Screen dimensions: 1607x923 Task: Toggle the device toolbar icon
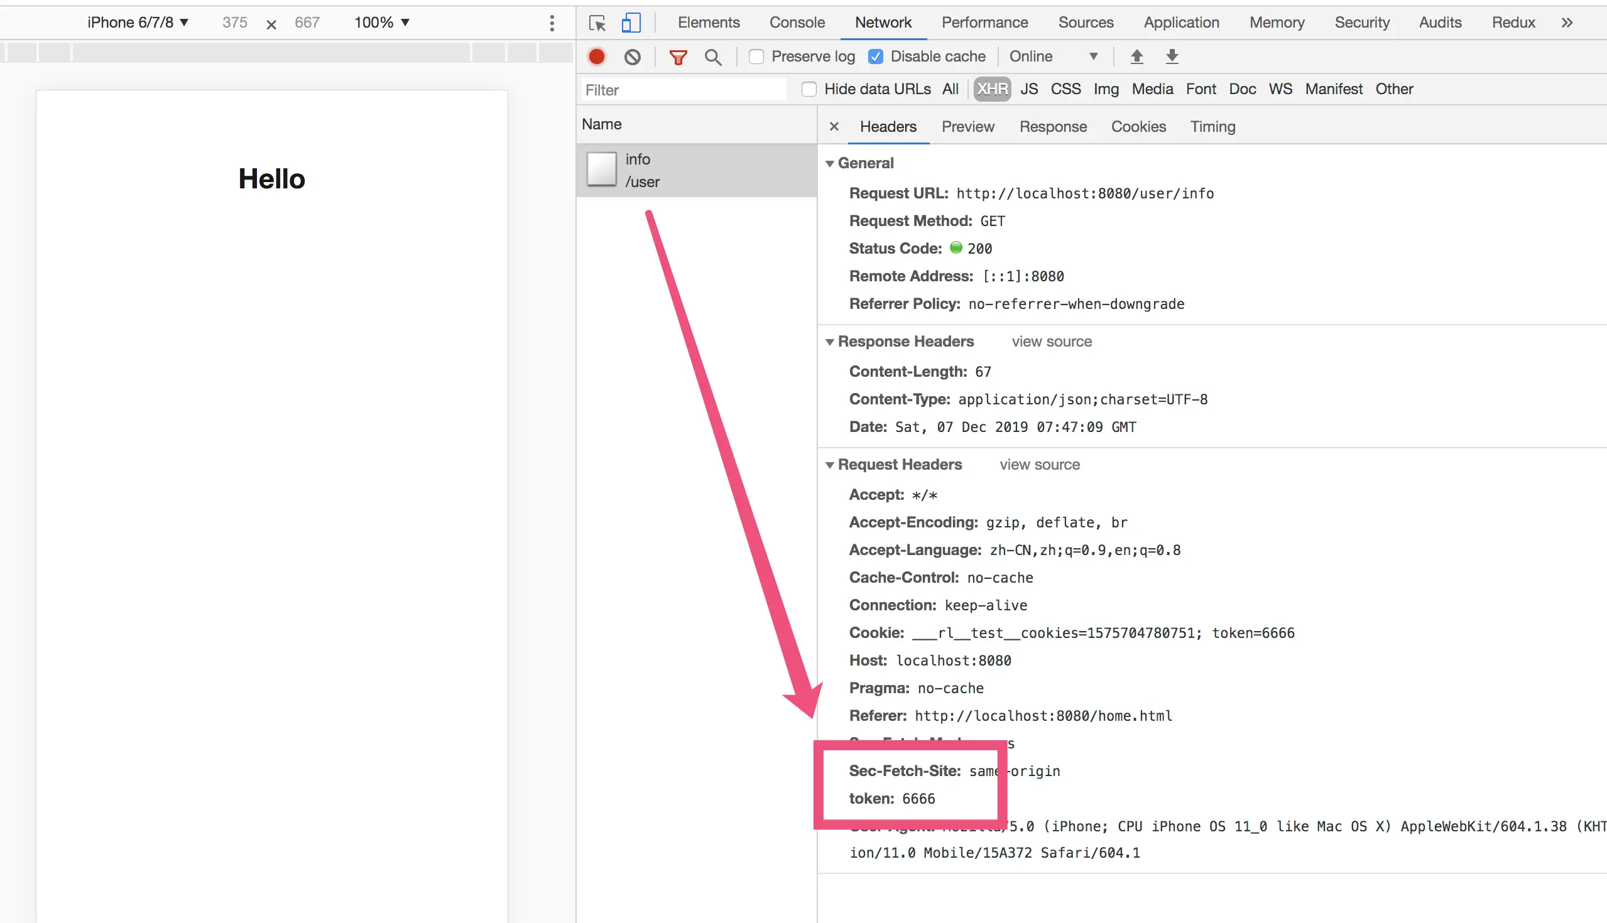point(630,23)
